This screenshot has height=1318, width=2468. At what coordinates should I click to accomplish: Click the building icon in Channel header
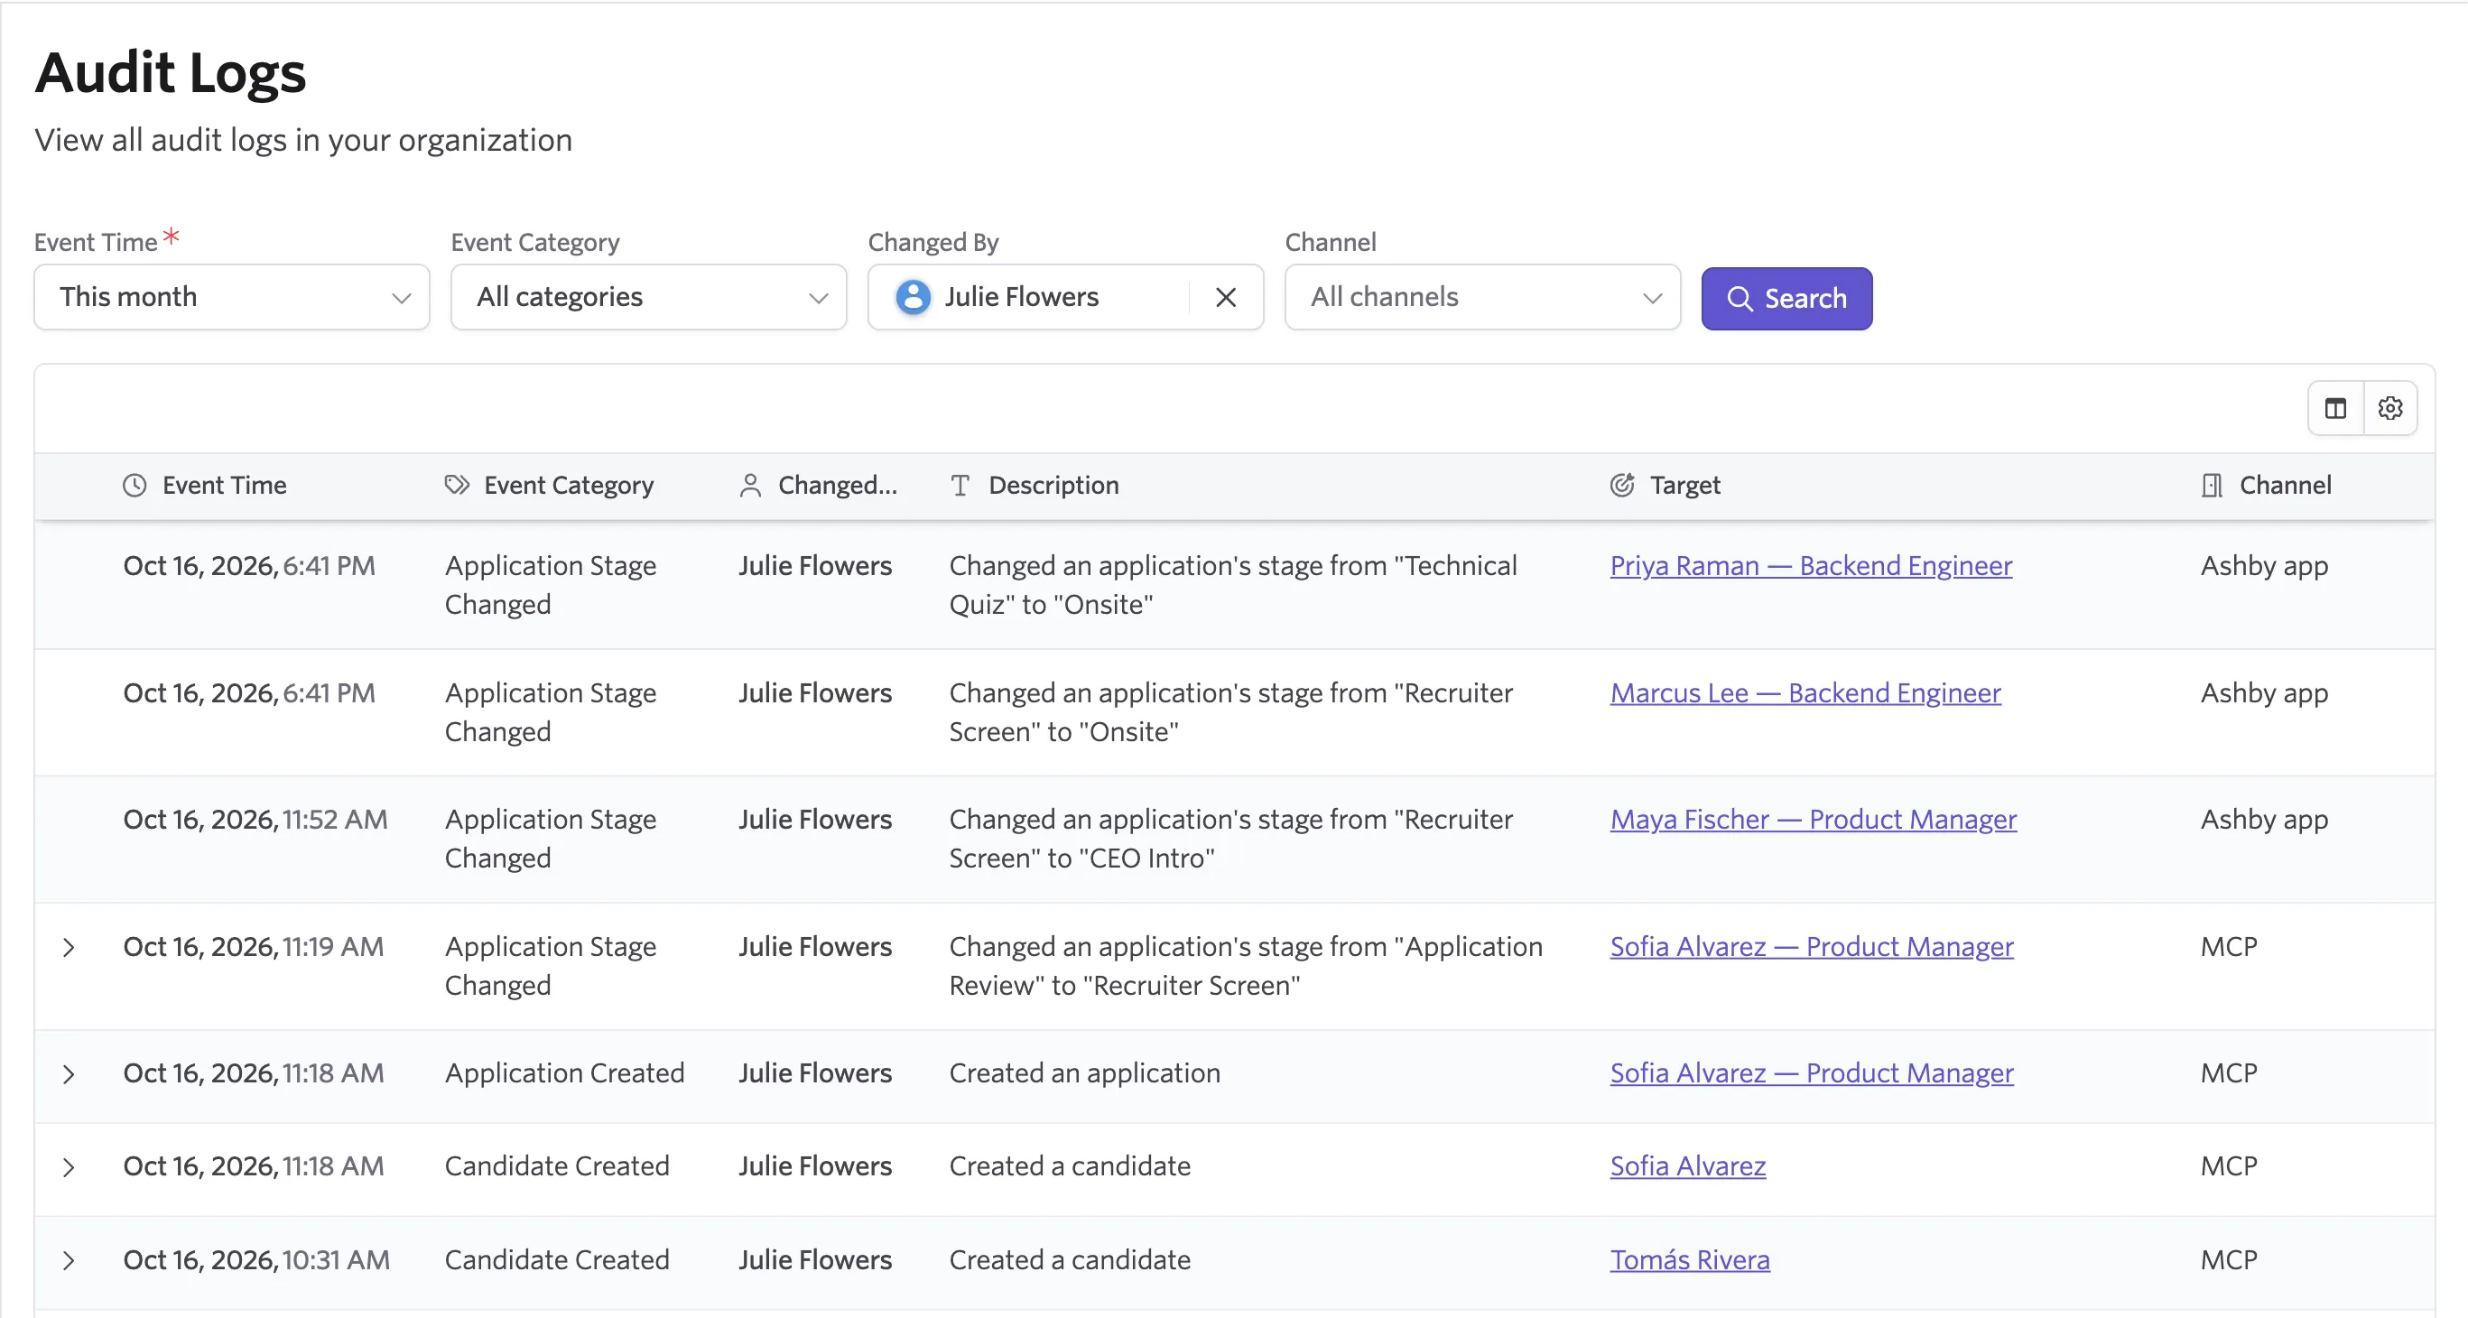coord(2213,486)
